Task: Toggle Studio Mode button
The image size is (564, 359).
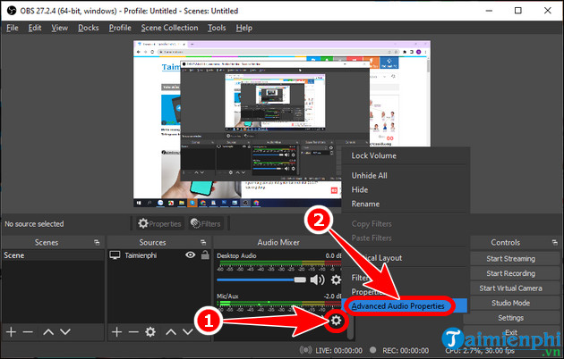Action: pyautogui.click(x=510, y=303)
